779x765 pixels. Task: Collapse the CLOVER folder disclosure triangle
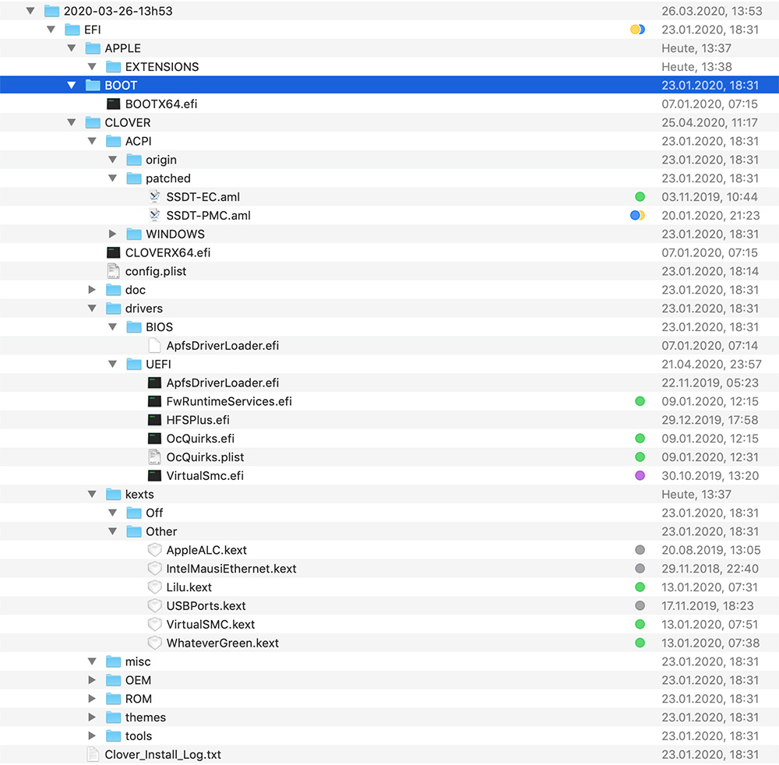click(x=72, y=122)
